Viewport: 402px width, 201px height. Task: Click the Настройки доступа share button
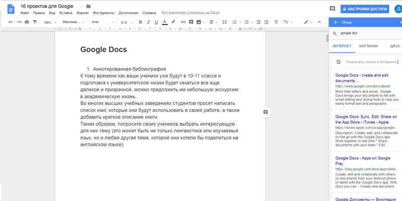point(365,9)
